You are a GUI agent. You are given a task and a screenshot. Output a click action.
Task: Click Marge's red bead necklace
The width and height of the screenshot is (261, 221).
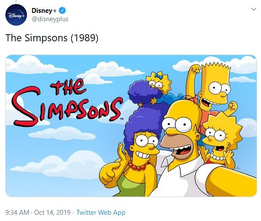tap(139, 166)
